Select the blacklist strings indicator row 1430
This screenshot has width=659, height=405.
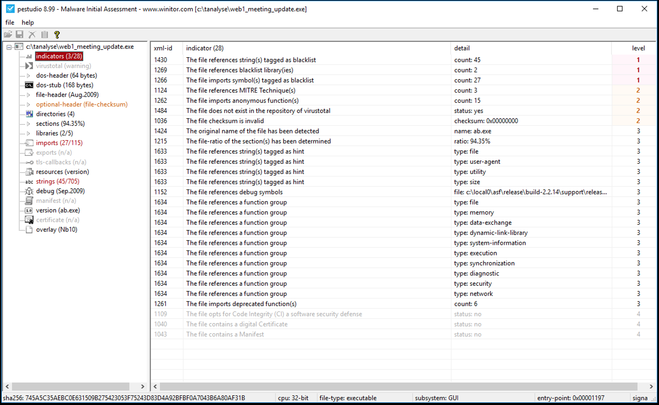tap(251, 60)
